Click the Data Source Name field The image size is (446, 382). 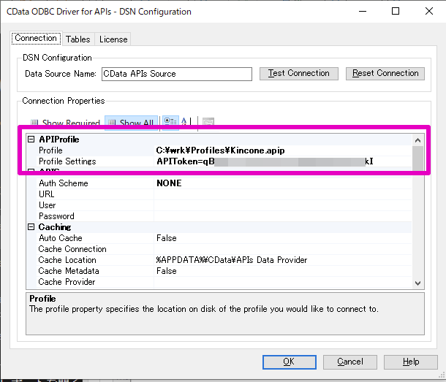177,74
